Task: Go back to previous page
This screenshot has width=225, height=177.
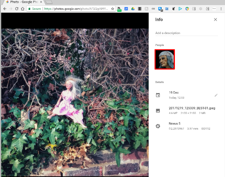Action: tap(5, 9)
